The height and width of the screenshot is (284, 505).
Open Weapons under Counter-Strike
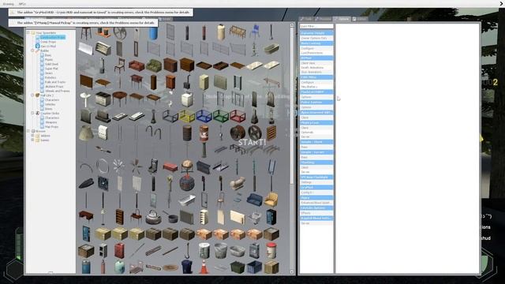click(51, 122)
